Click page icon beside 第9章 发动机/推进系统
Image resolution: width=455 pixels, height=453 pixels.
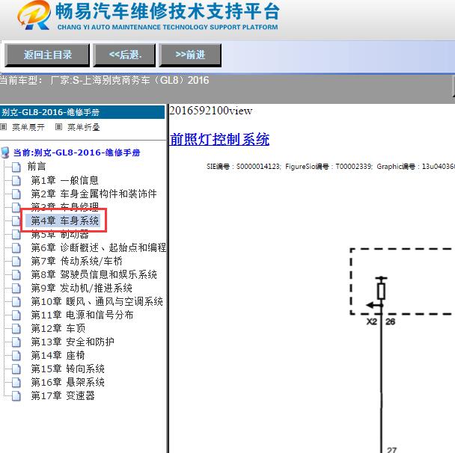pos(16,288)
